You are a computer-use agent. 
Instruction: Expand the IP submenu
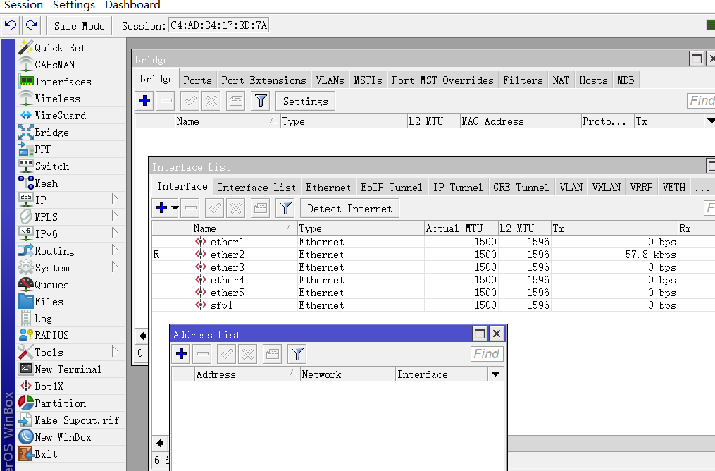[40, 200]
